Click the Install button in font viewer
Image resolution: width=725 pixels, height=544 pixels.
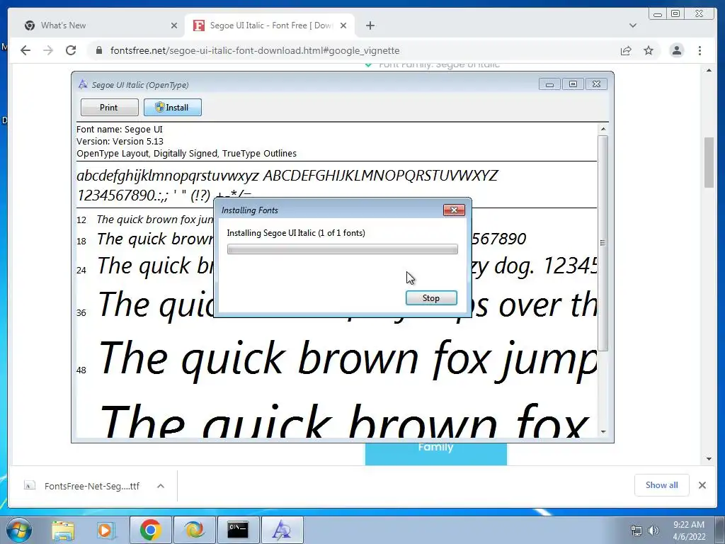click(x=173, y=108)
